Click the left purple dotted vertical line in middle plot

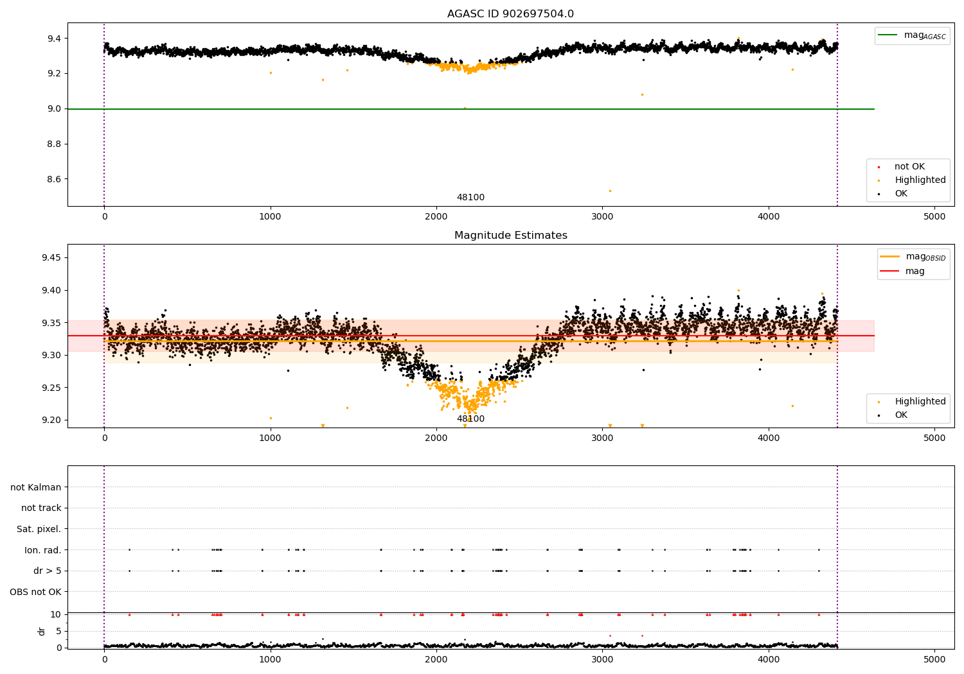104,336
